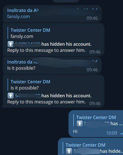Jump to quoted 'Twister Center DM' fansly.com message
123x155 pixels.
30,33
